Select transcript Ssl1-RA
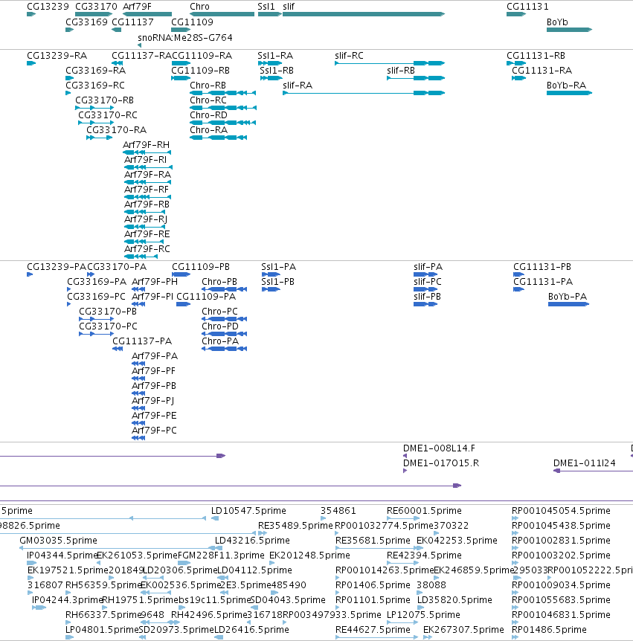Viewport: 633px width, 641px height. [x=270, y=63]
